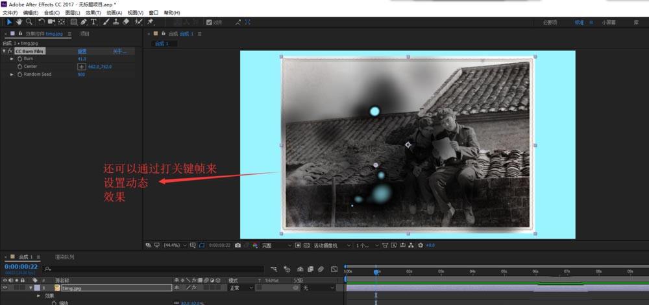Open the parent 无 dropdown
The width and height of the screenshot is (649, 305).
(x=318, y=288)
